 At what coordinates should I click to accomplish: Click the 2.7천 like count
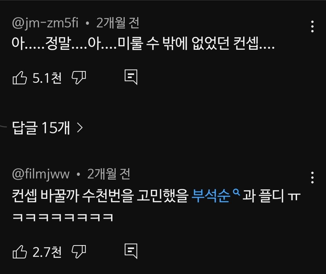[47, 252]
